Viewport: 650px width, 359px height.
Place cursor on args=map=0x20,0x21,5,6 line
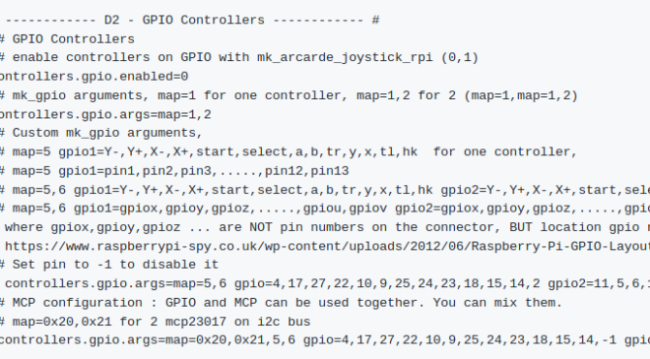tap(325, 340)
